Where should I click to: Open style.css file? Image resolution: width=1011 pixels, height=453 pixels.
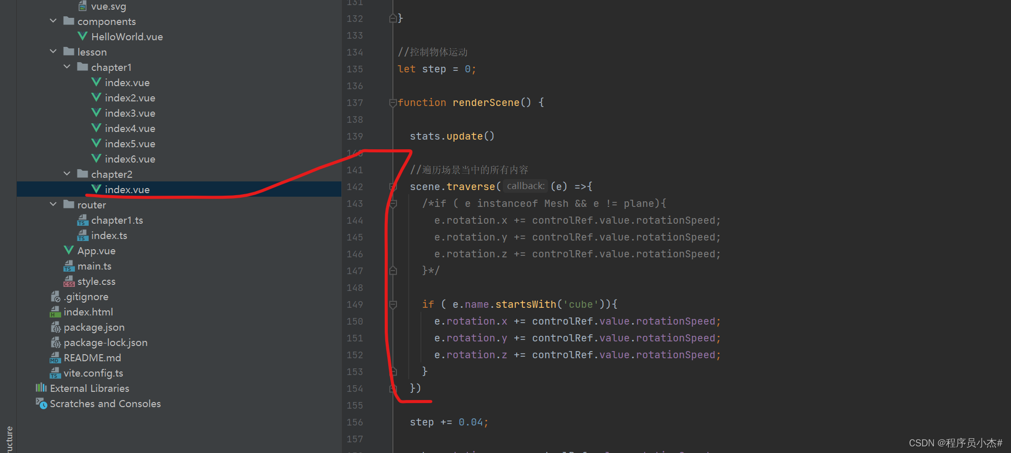click(96, 281)
